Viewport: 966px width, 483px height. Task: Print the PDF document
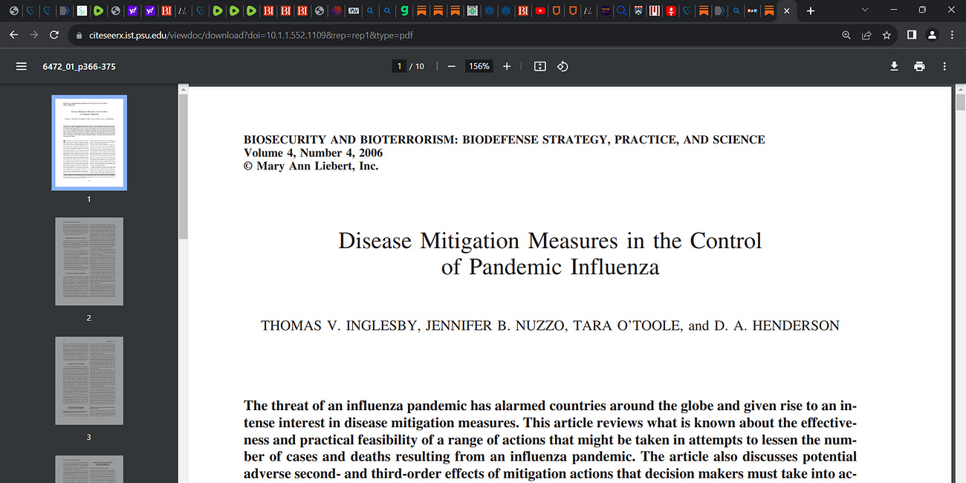click(x=919, y=66)
